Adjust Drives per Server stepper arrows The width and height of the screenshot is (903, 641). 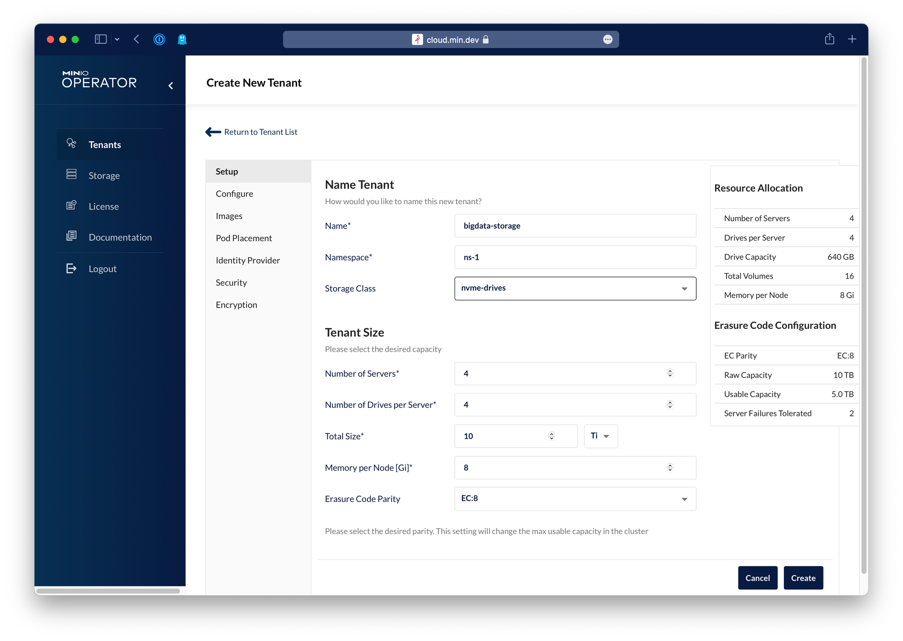point(670,404)
